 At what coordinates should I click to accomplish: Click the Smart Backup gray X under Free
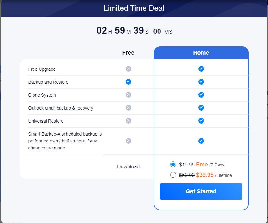[128, 141]
